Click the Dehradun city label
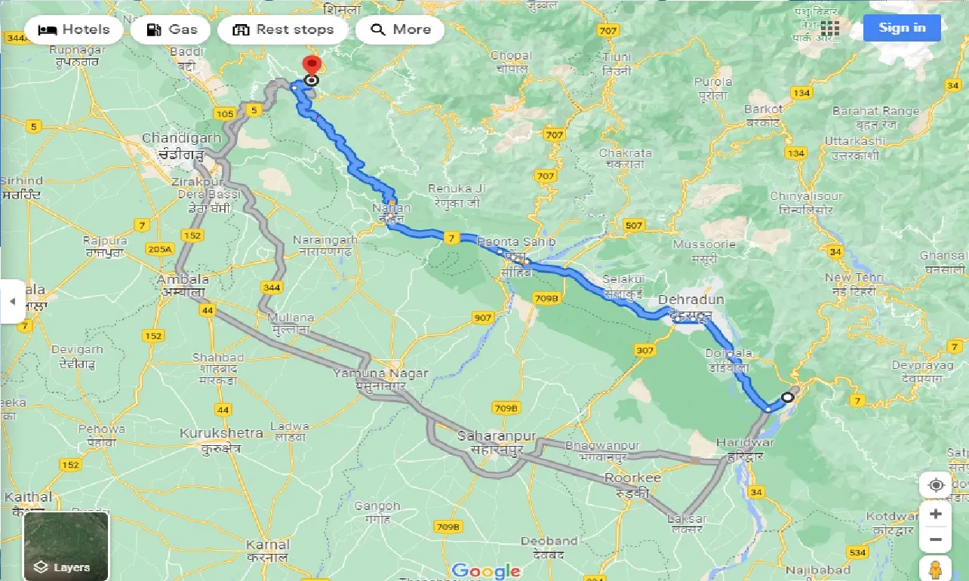This screenshot has width=969, height=581. (691, 300)
